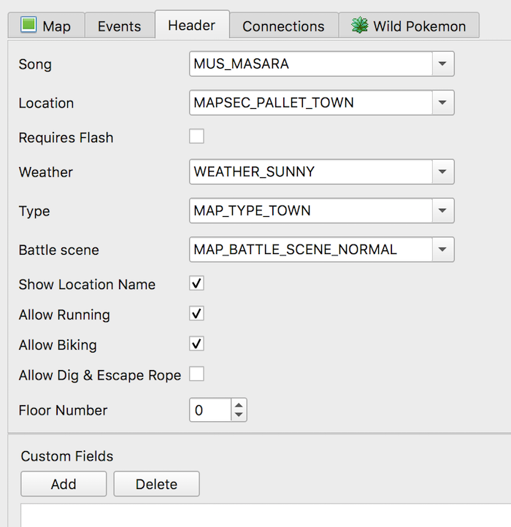511x527 pixels.
Task: Switch to the Events tab
Action: click(x=119, y=26)
